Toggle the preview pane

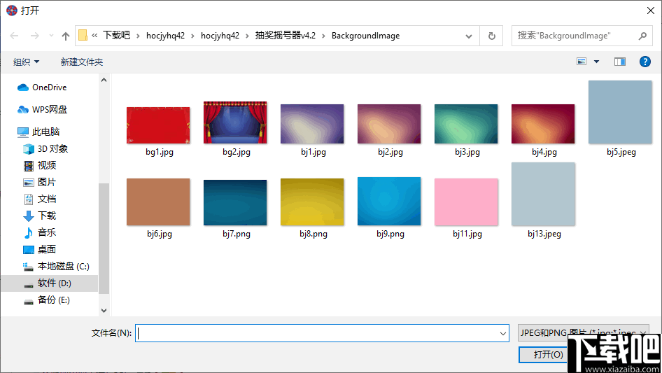pyautogui.click(x=620, y=62)
